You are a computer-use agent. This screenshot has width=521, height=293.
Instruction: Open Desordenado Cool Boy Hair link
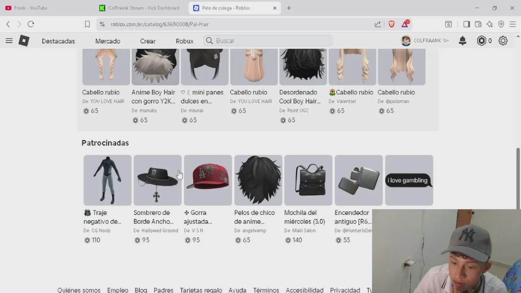[x=300, y=97]
